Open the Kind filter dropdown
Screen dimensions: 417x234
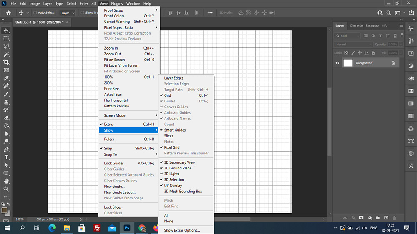click(347, 36)
